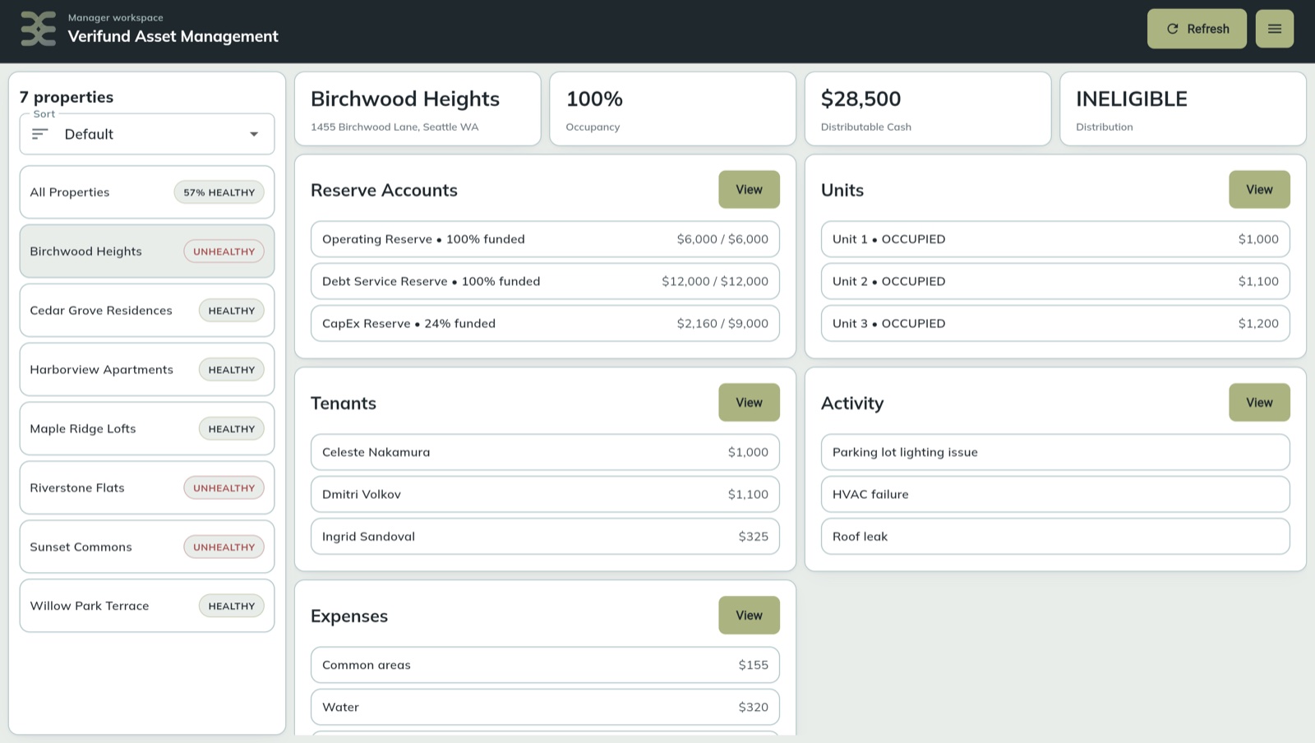Open tenant Dmitri Volkov
This screenshot has width=1315, height=743.
(545, 494)
